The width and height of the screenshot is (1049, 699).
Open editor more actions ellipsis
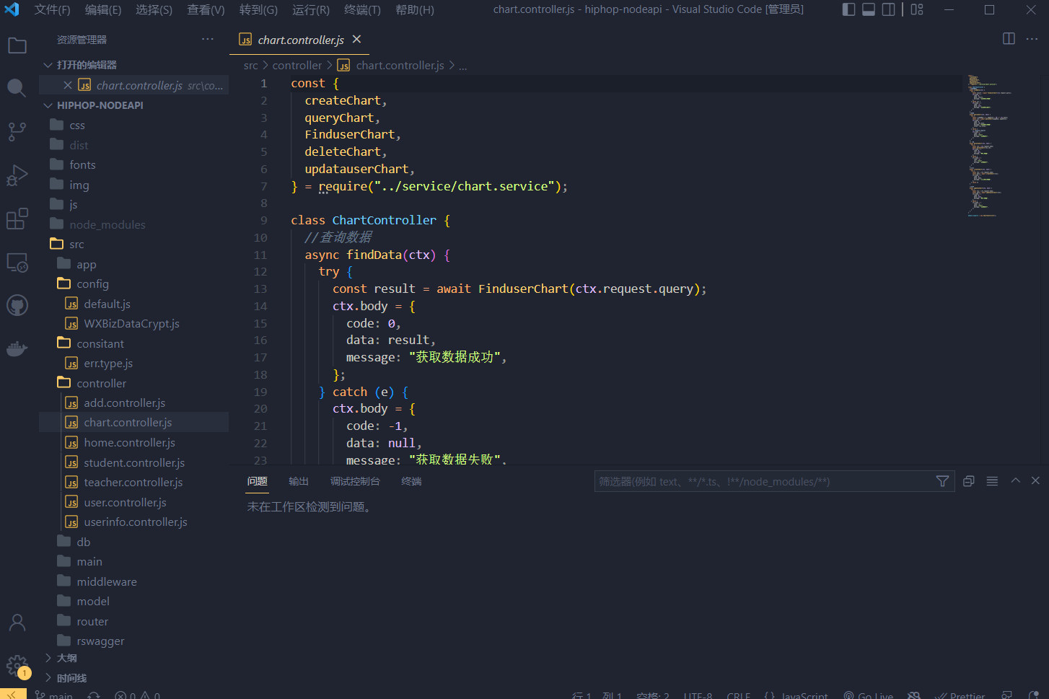1032,39
